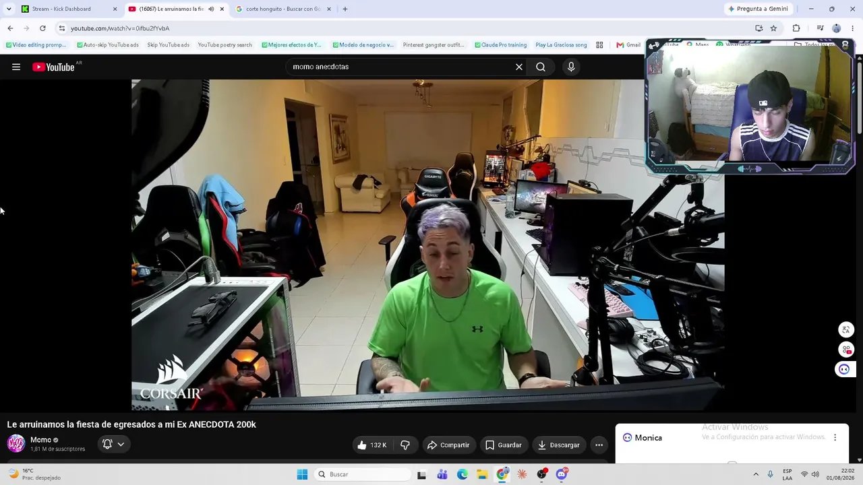The height and width of the screenshot is (485, 863).
Task: Click the Windows taskbar Buscar search box
Action: [363, 474]
